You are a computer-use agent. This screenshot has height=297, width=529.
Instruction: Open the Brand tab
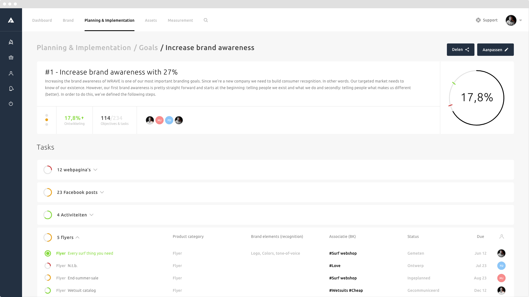tap(68, 20)
